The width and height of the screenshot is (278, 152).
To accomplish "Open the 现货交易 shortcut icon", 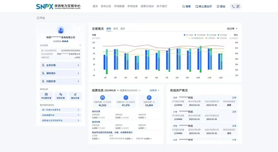I will click(61, 94).
